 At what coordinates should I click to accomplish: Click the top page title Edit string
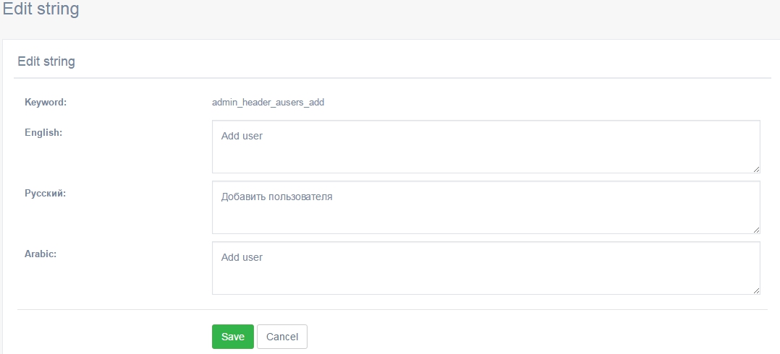pyautogui.click(x=41, y=9)
